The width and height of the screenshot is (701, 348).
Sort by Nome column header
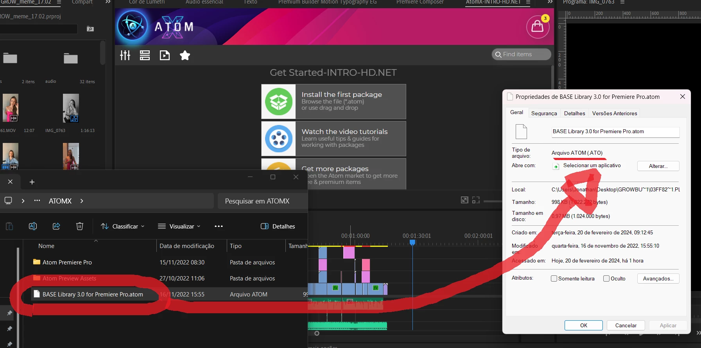pyautogui.click(x=47, y=246)
